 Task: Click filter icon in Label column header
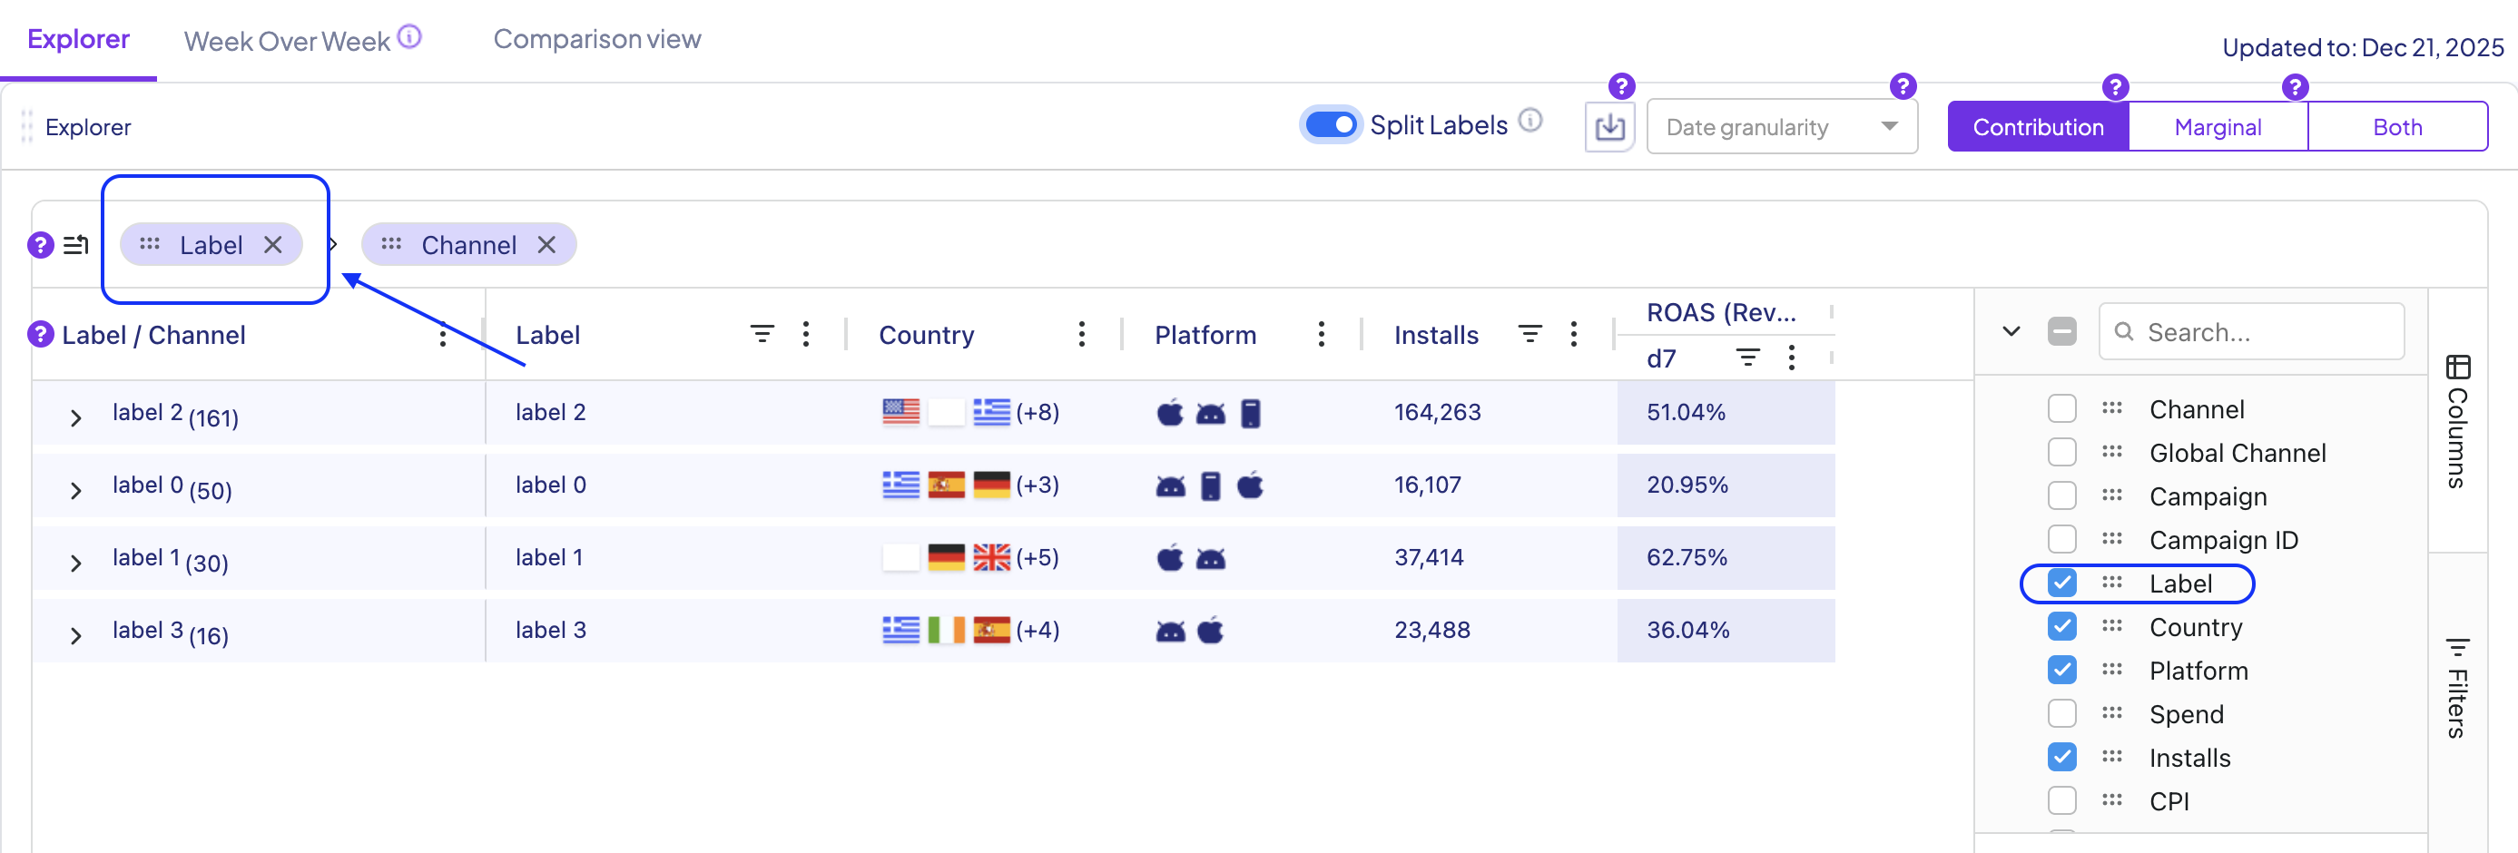(x=762, y=334)
